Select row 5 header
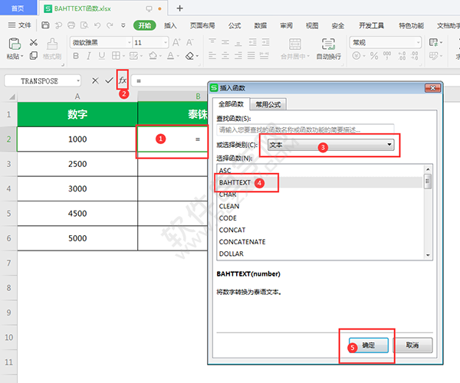460x383 pixels. click(8, 214)
